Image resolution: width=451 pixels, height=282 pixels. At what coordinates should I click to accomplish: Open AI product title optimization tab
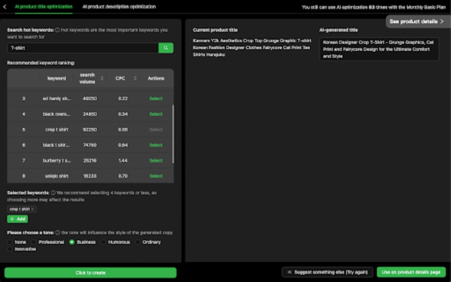coord(43,7)
